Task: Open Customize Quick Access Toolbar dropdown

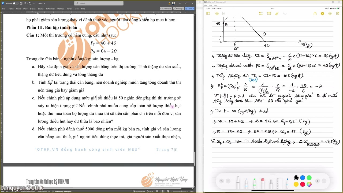Action: pos(33,3)
